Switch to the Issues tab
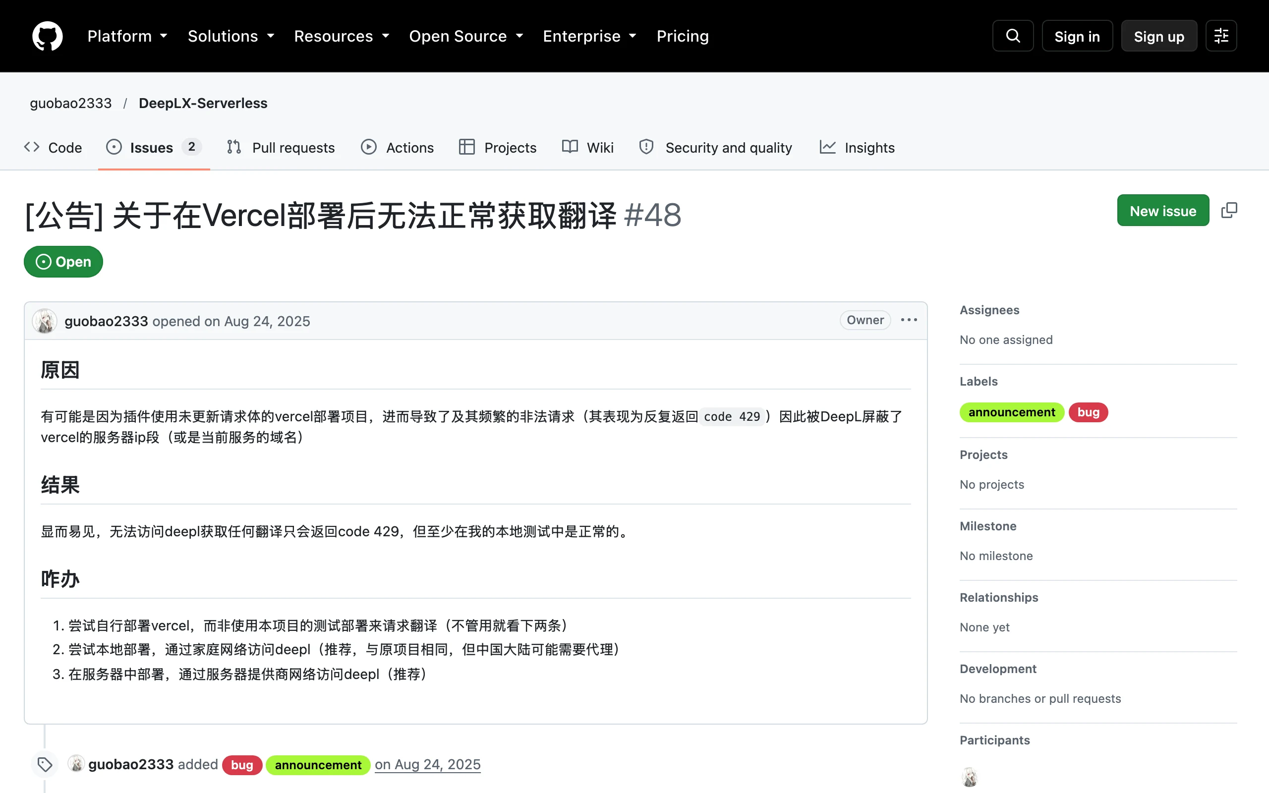This screenshot has height=793, width=1269. (153, 147)
